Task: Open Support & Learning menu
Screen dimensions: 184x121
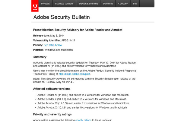Action: (88, 4)
